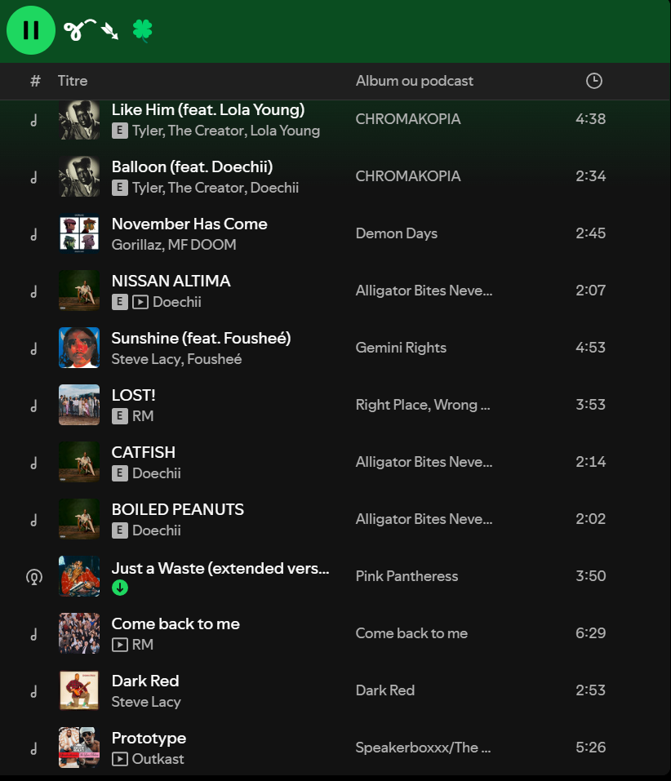Click the note icon beside CATFISH
The height and width of the screenshot is (781, 671).
tap(33, 464)
